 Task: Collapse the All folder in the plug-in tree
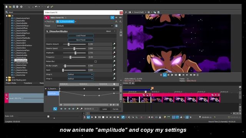coord(7,16)
